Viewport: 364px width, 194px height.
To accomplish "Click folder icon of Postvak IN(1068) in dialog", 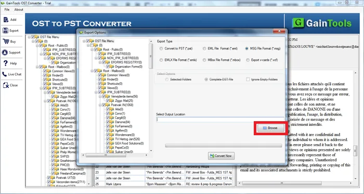I will click(x=108, y=105).
